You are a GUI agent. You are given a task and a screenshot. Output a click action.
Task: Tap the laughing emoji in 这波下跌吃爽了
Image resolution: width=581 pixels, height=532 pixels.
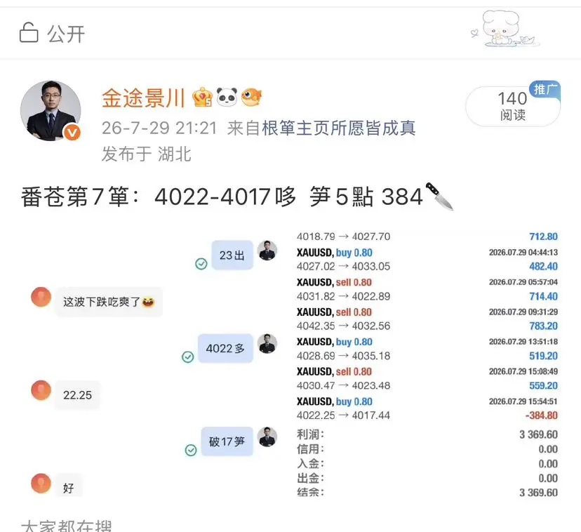[148, 302]
